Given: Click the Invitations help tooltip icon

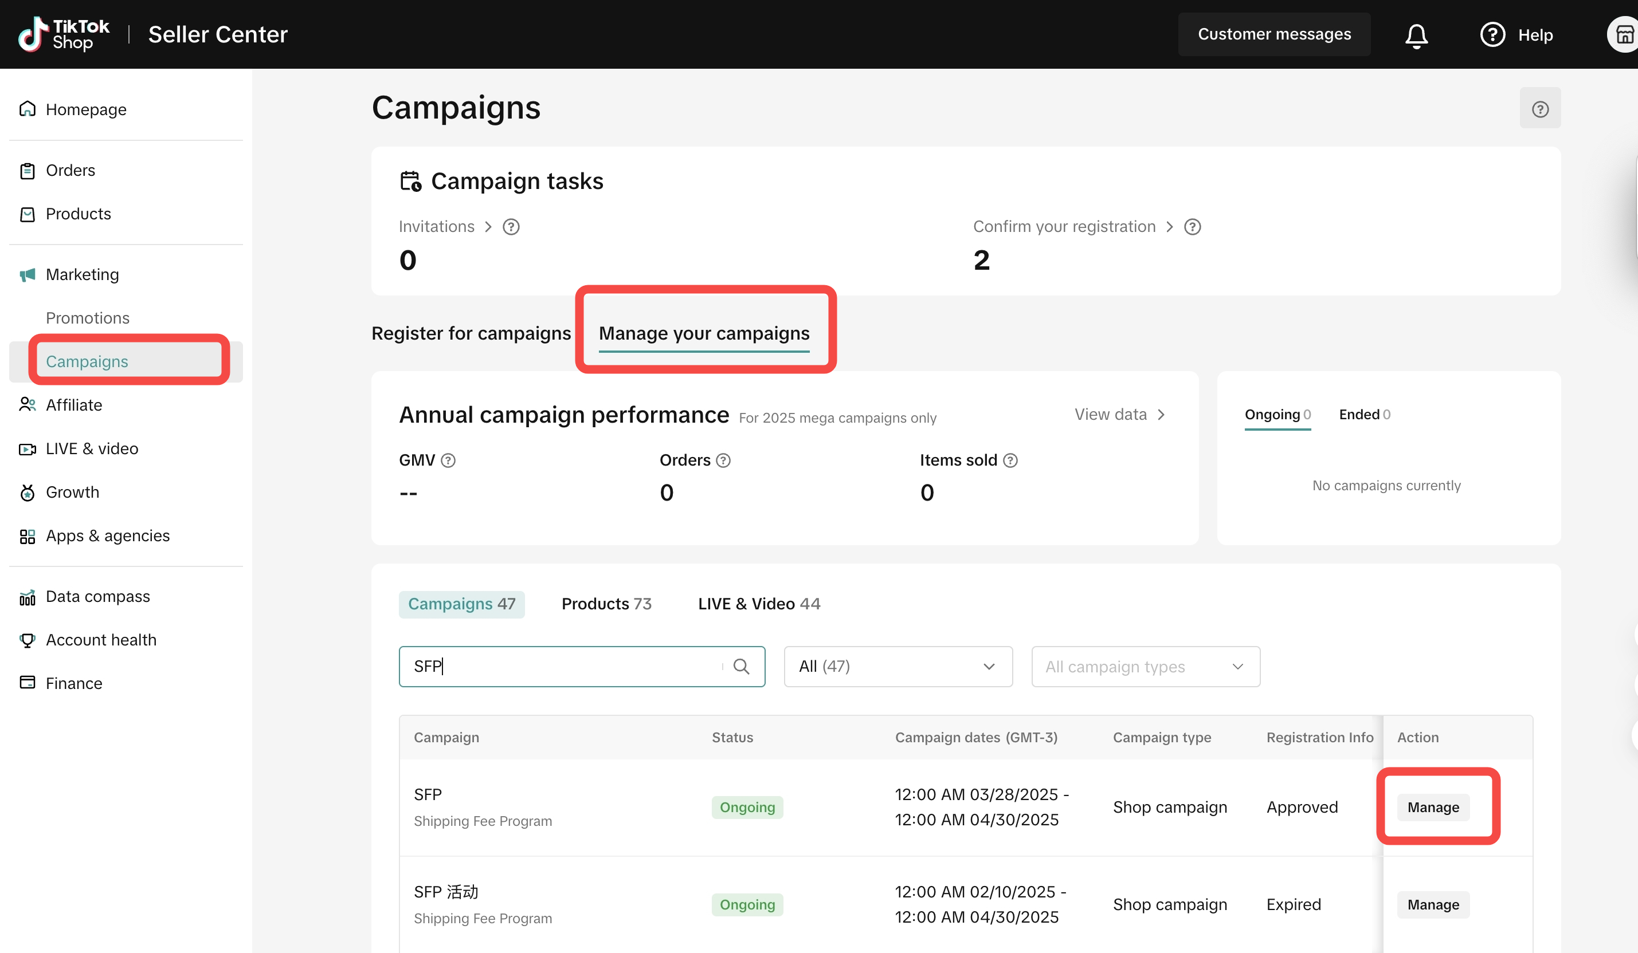Looking at the screenshot, I should [x=511, y=227].
